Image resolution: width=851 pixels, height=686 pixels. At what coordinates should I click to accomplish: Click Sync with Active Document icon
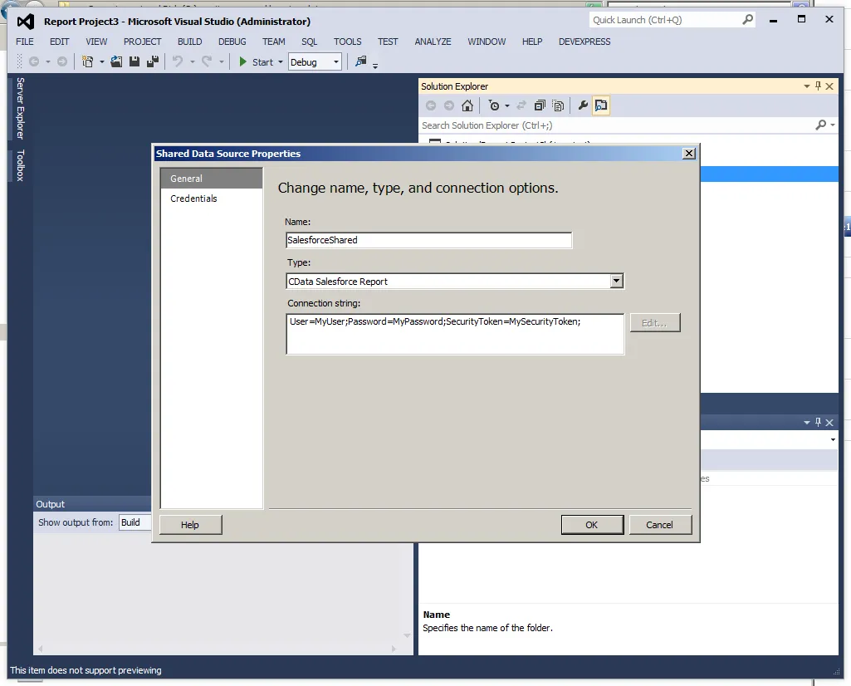coord(521,105)
